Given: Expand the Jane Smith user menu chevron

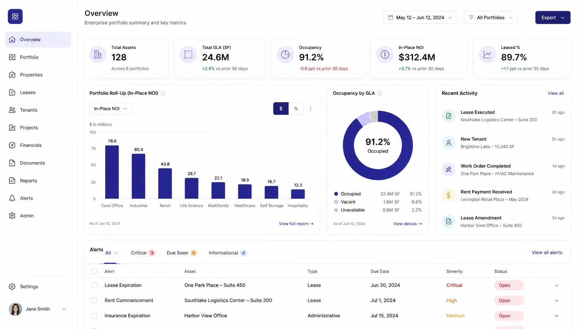Looking at the screenshot, I should [x=64, y=309].
